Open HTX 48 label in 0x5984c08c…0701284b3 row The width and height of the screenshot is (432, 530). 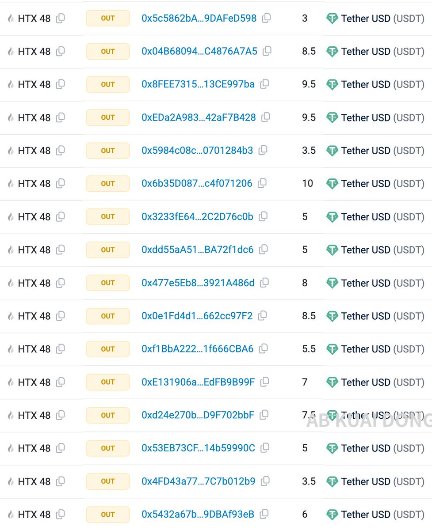pyautogui.click(x=34, y=151)
